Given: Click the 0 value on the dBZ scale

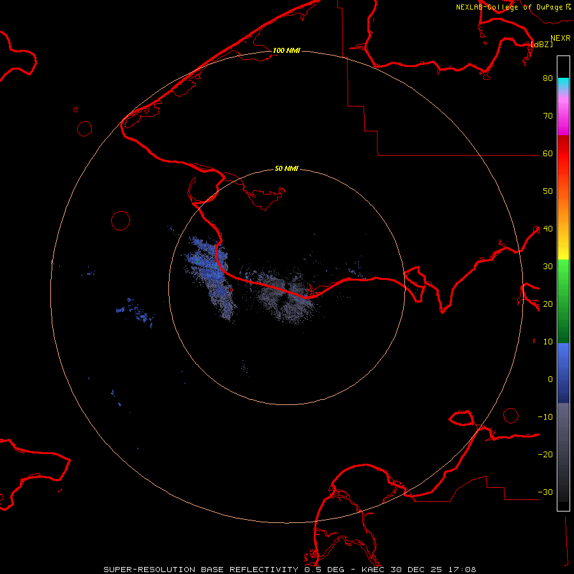Looking at the screenshot, I should pyautogui.click(x=550, y=379).
